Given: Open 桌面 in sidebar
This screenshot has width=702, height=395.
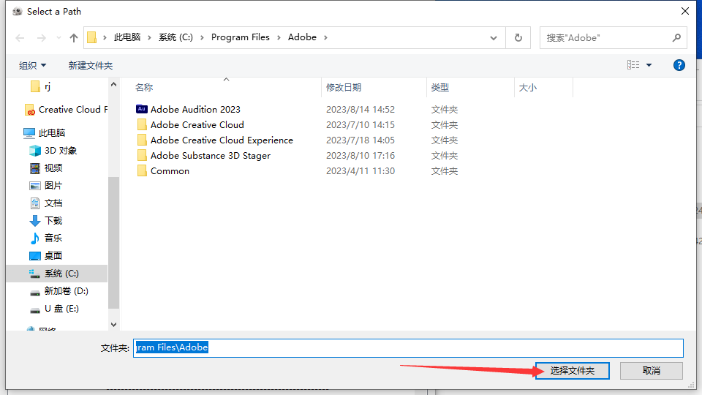Looking at the screenshot, I should 45,256.
